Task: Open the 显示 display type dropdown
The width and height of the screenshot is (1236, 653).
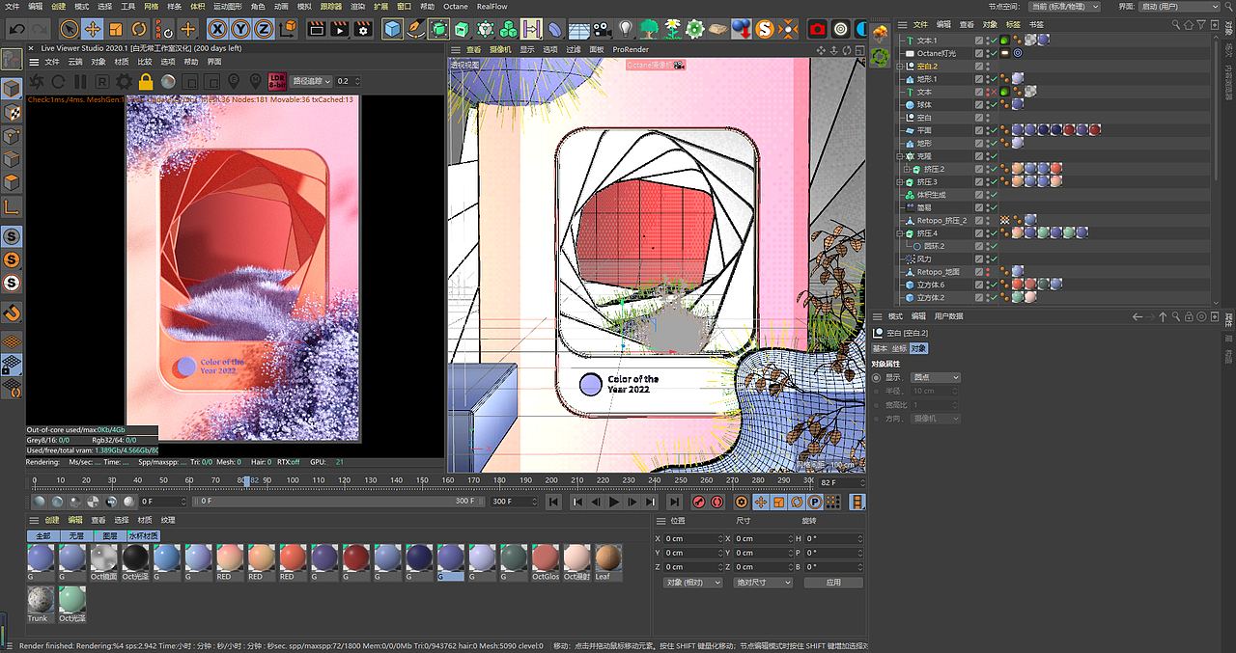Action: point(936,377)
